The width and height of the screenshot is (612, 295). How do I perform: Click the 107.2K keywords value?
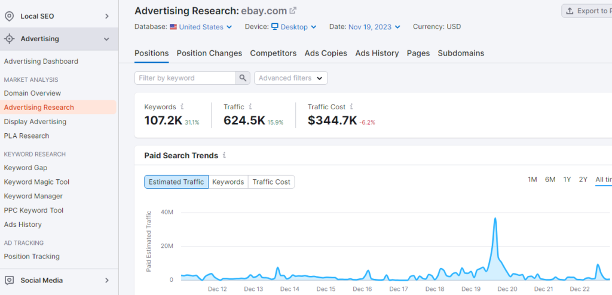click(x=163, y=121)
